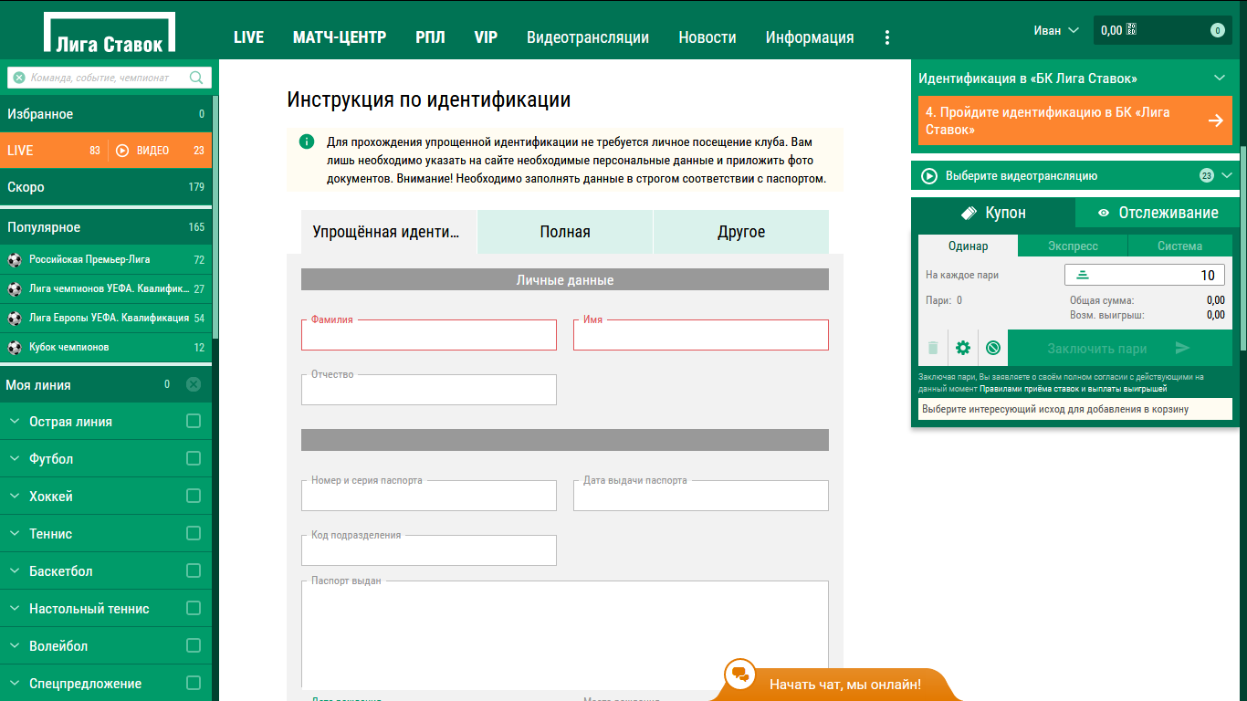This screenshot has height=701, width=1247.
Task: Expand the Острая линия section
Action: click(x=15, y=422)
